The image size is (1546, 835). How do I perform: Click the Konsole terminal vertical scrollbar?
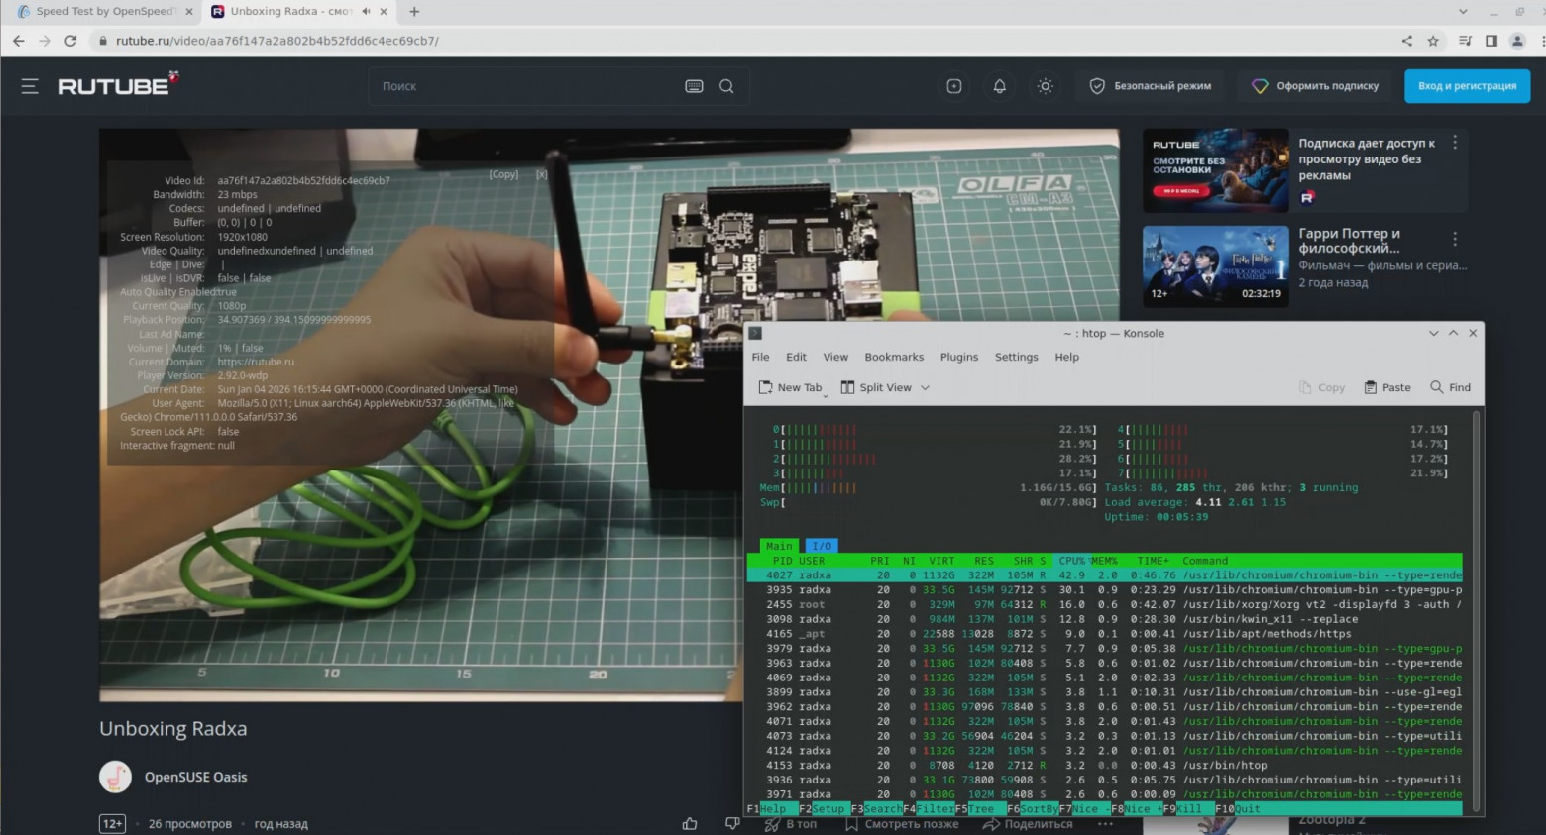(x=1476, y=612)
